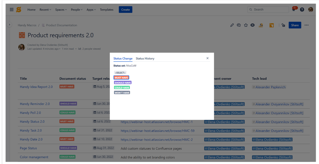Star this page as favorite
Image resolution: width=319 pixels, height=164 pixels.
click(x=246, y=25)
